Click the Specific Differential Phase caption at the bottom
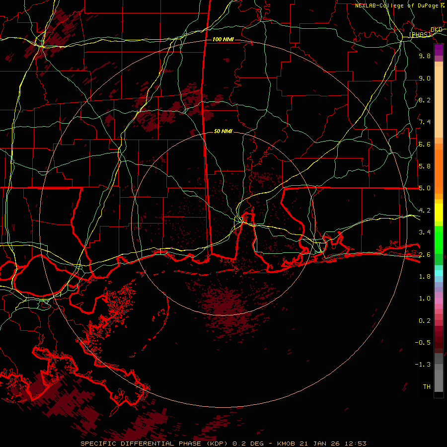 [x=223, y=444]
